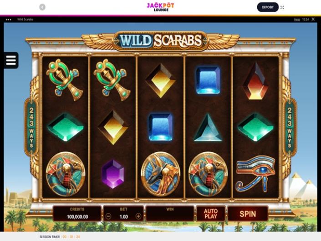Click the Anubis medallion on the middle reel
Viewport: 321px width, 241px height.
tap(161, 174)
